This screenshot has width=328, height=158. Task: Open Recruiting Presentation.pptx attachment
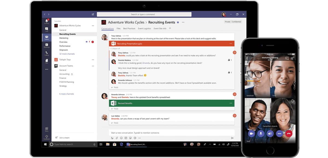click(172, 44)
